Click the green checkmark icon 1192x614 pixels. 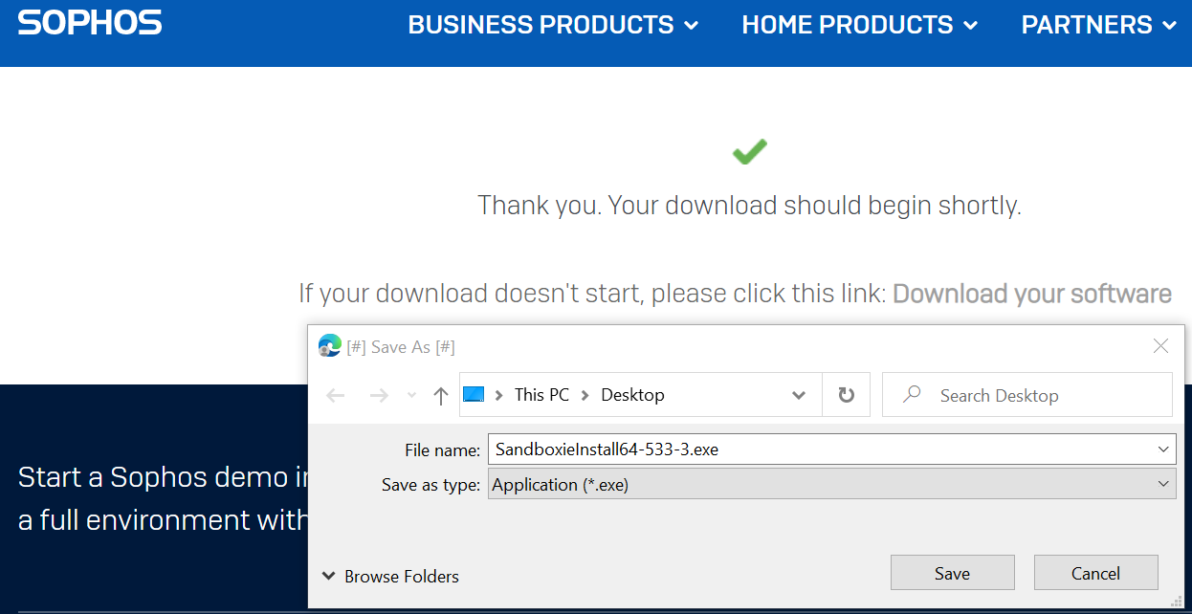[x=750, y=151]
